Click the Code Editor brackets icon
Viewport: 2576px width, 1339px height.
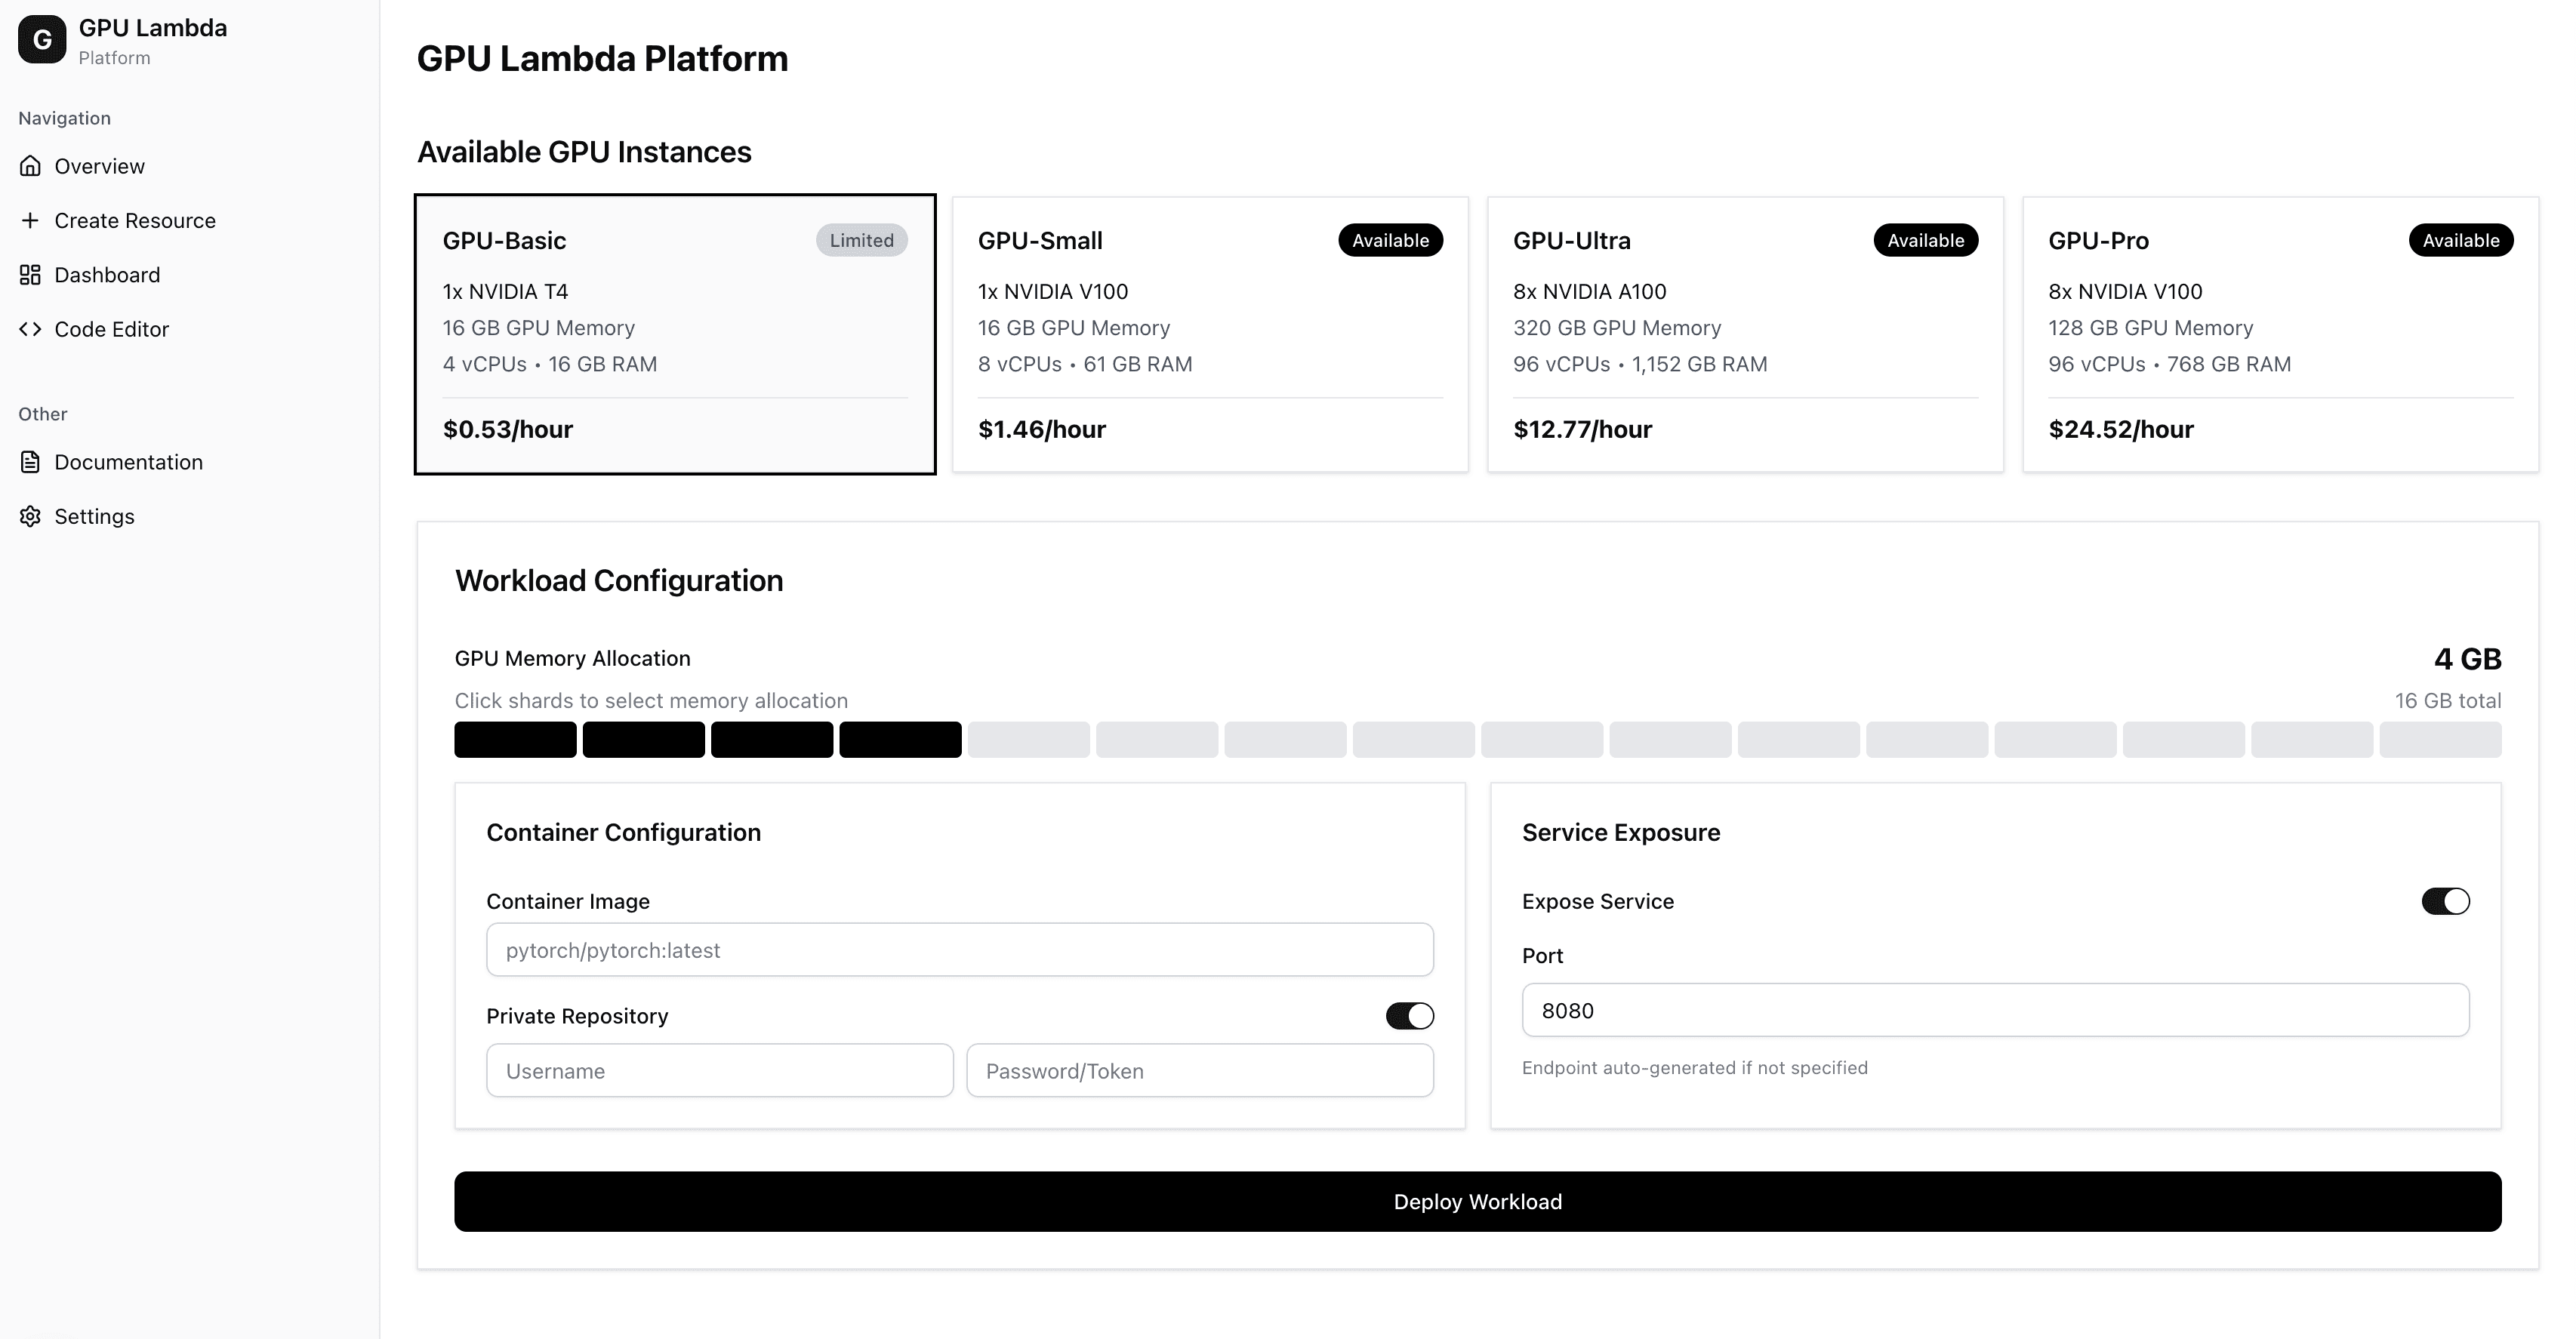click(31, 329)
